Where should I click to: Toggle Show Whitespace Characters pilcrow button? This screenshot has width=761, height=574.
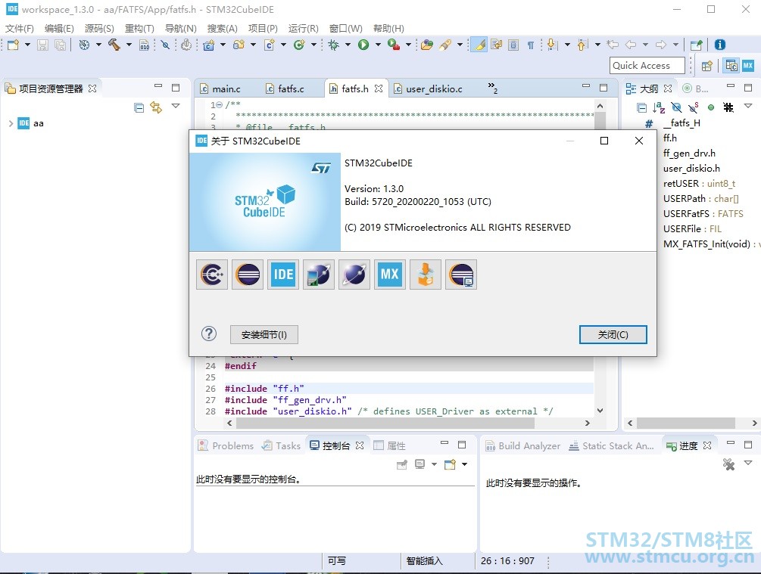point(531,45)
